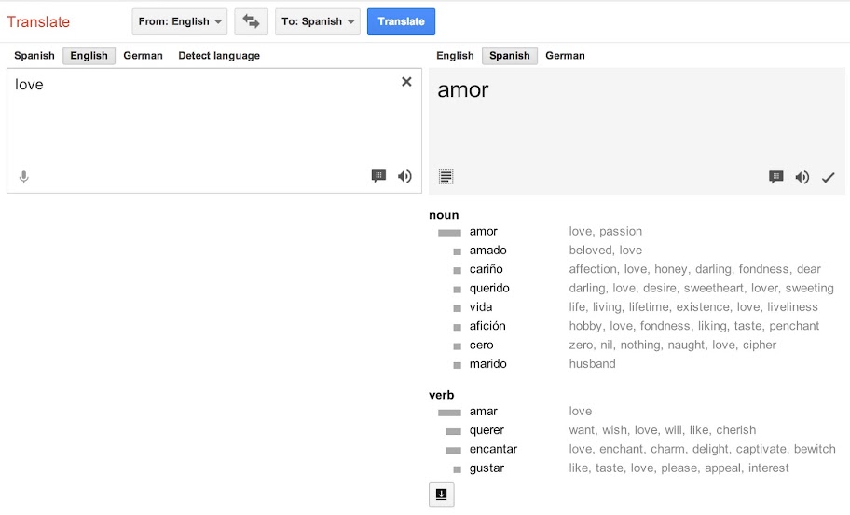The height and width of the screenshot is (515, 850).
Task: Open source text example usage icon
Action: 378,176
